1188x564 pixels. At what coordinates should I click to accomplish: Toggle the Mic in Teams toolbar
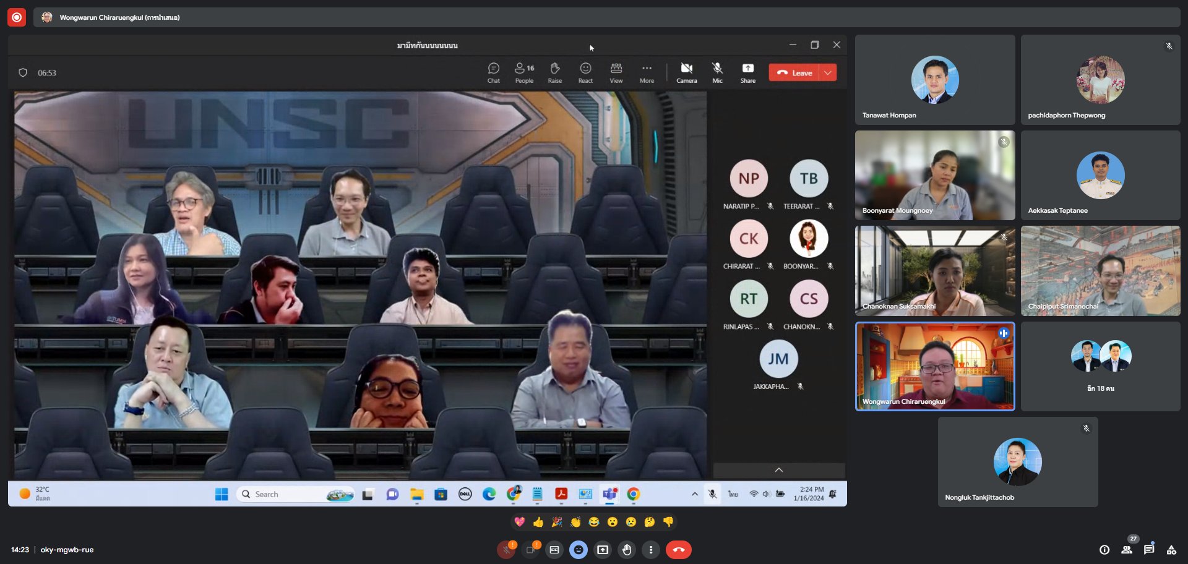pos(717,72)
